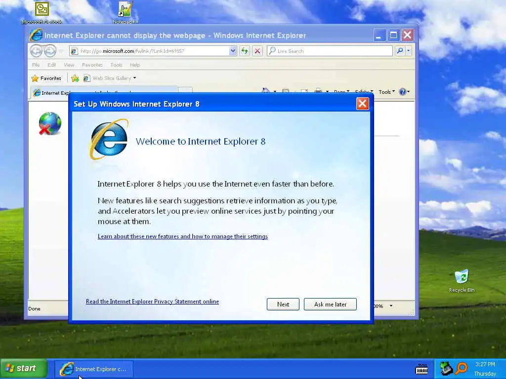Open Microsoft Outlook desktop shortcut
The image size is (506, 379).
42,13
